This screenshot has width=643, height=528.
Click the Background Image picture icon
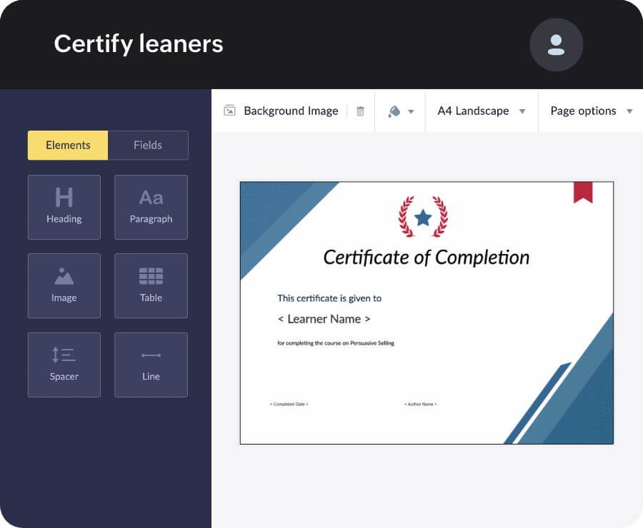230,111
